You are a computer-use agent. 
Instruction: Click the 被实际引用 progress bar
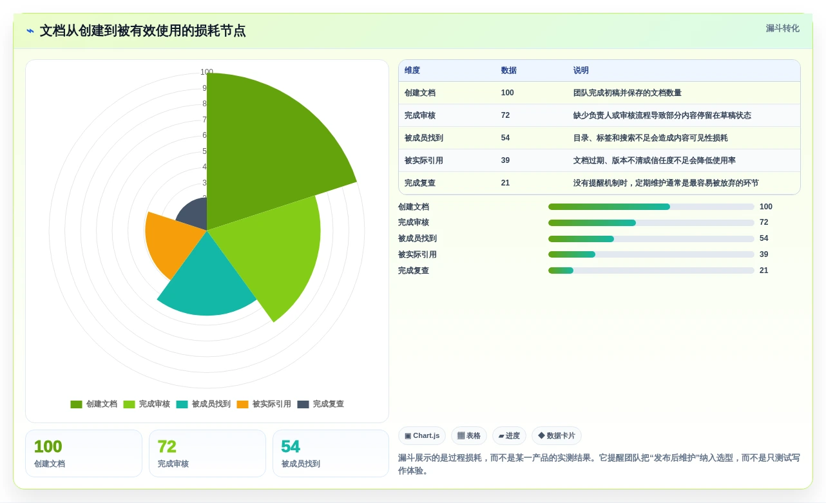click(651, 254)
